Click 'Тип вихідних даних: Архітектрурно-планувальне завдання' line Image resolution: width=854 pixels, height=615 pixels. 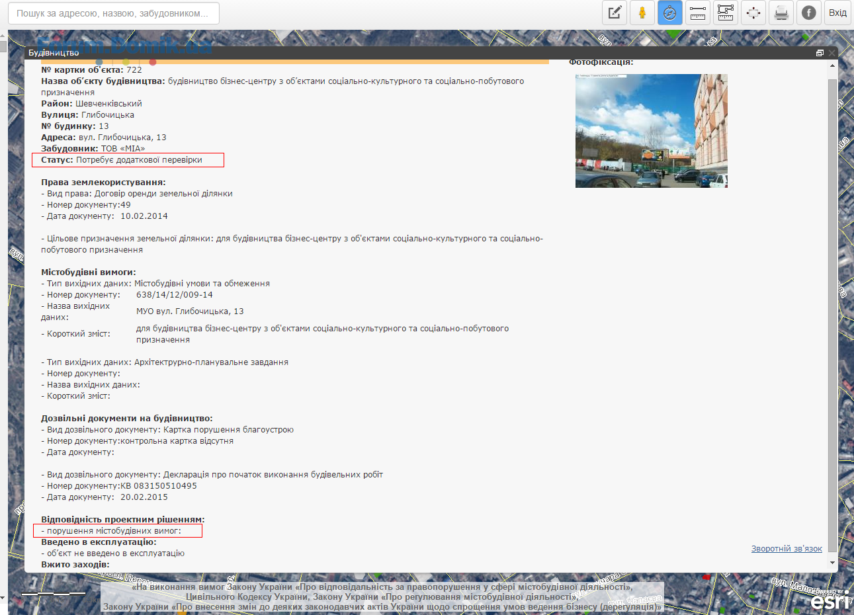(165, 362)
